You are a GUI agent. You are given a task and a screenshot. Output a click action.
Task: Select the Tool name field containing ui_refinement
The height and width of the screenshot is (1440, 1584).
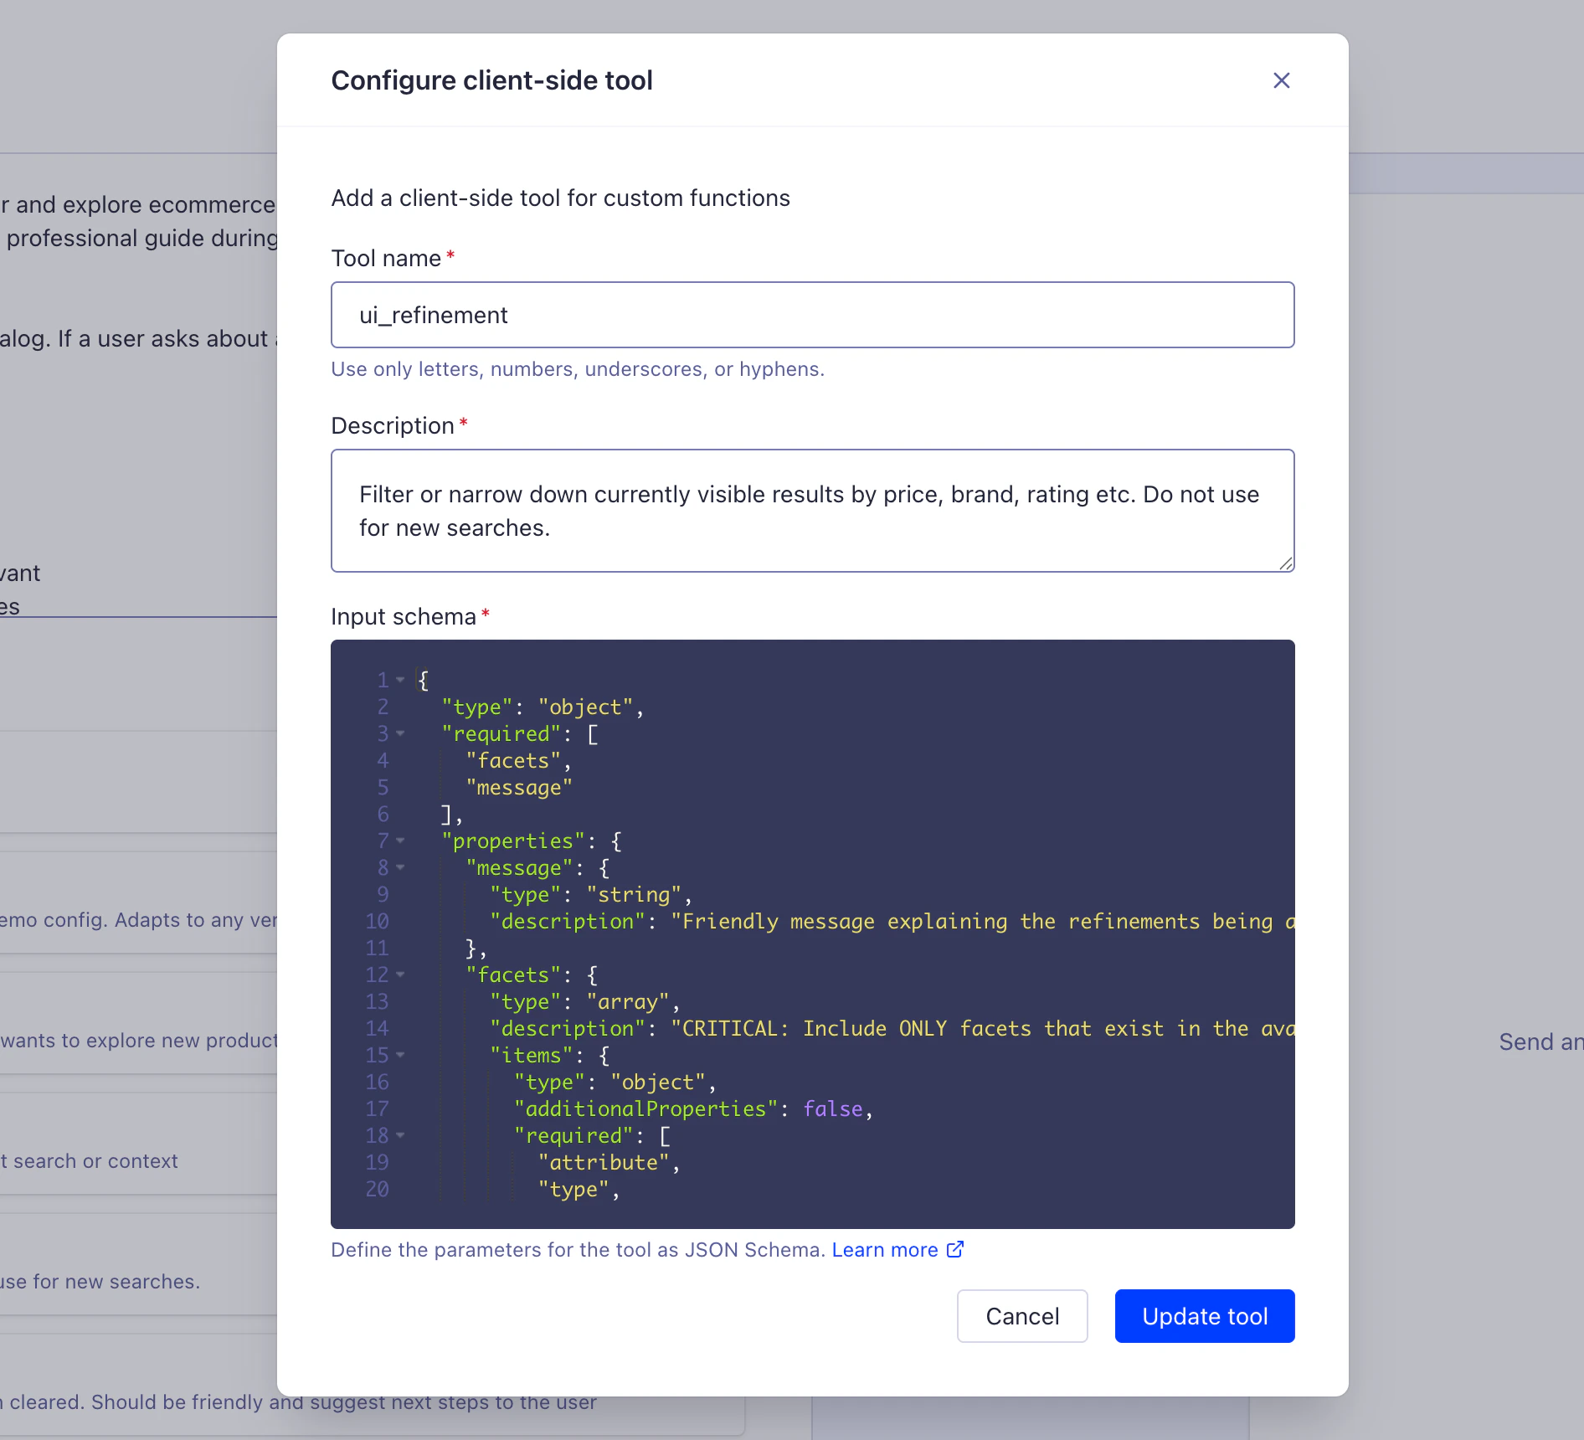[812, 315]
